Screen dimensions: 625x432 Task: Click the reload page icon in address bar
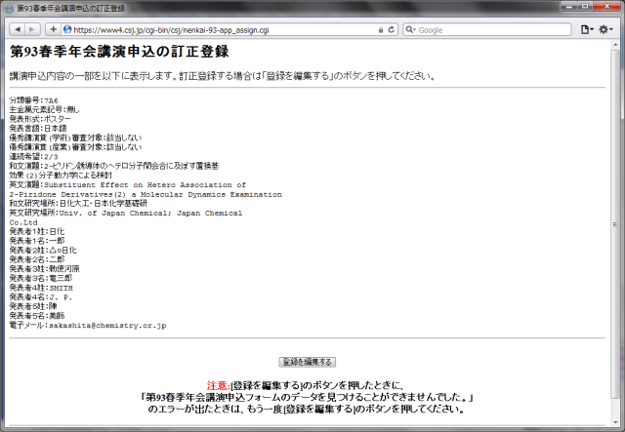tap(392, 29)
